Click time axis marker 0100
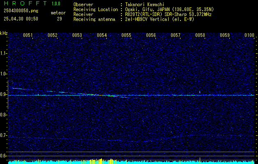Image resolution: width=258 pixels, height=164 pixels. [x=249, y=35]
